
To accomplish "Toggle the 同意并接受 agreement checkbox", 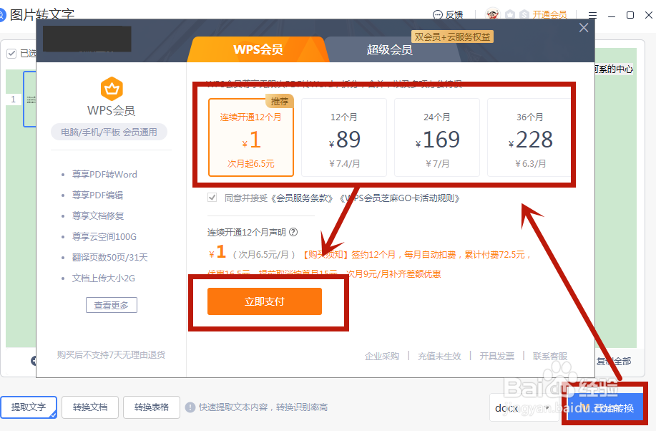I will tap(212, 198).
